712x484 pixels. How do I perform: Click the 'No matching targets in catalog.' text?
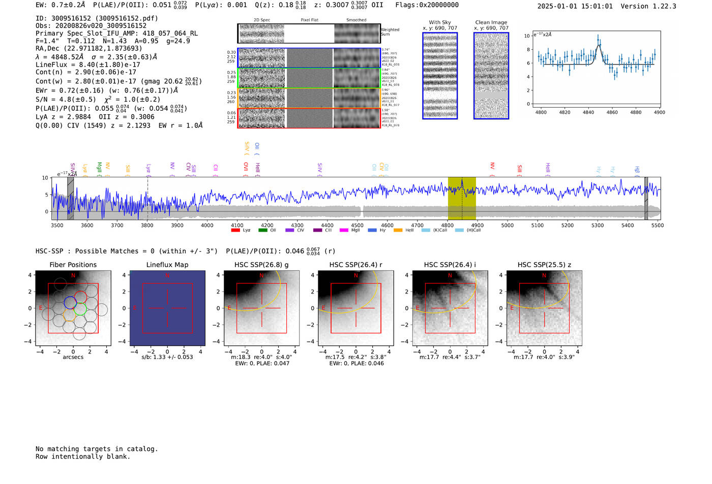(97, 449)
